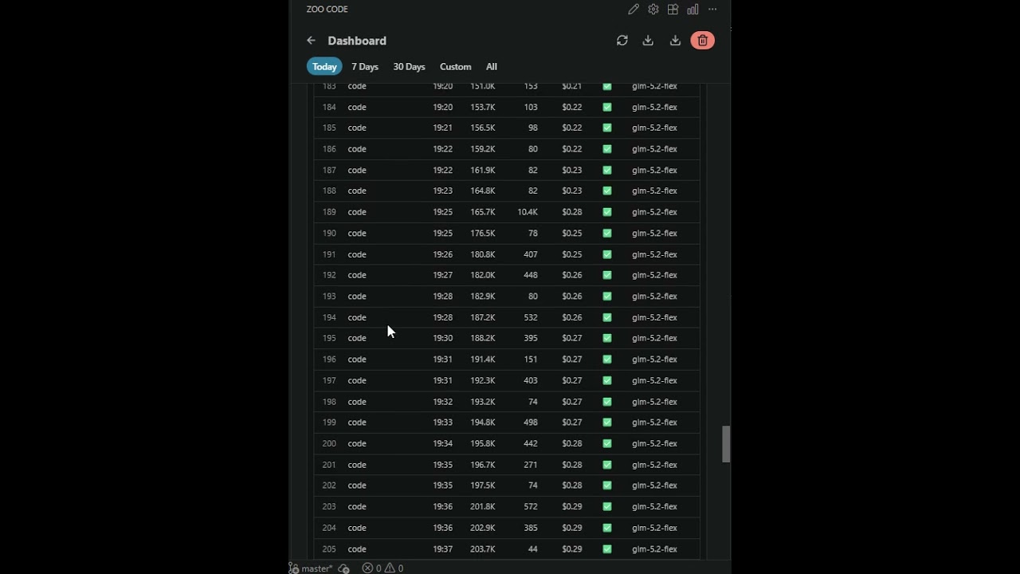Click the green checkmark in row 197
This screenshot has height=574, width=1020.
pyautogui.click(x=607, y=380)
